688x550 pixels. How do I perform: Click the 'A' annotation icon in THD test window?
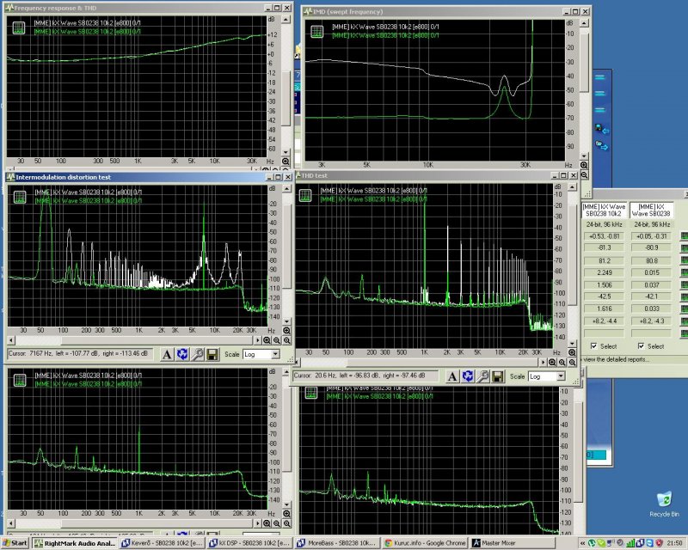452,376
